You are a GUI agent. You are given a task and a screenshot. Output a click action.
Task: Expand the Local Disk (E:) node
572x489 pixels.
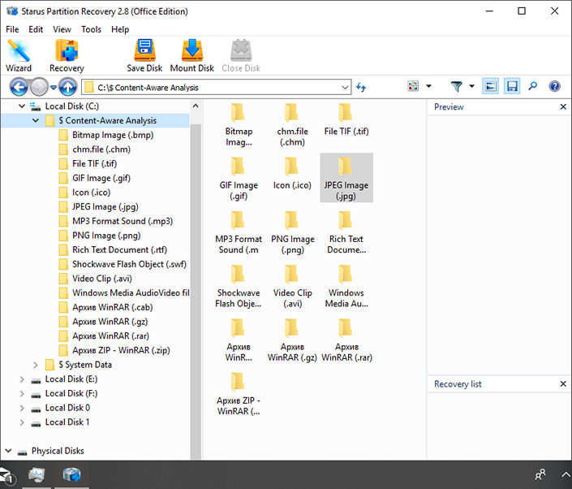22,379
